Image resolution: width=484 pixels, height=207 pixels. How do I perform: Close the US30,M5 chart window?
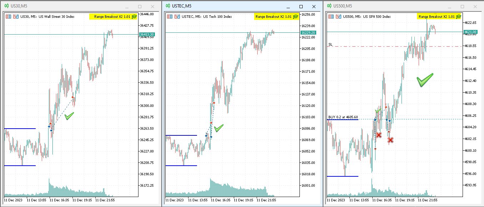click(152, 6)
